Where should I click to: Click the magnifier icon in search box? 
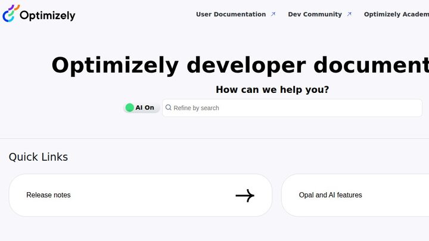tap(169, 108)
